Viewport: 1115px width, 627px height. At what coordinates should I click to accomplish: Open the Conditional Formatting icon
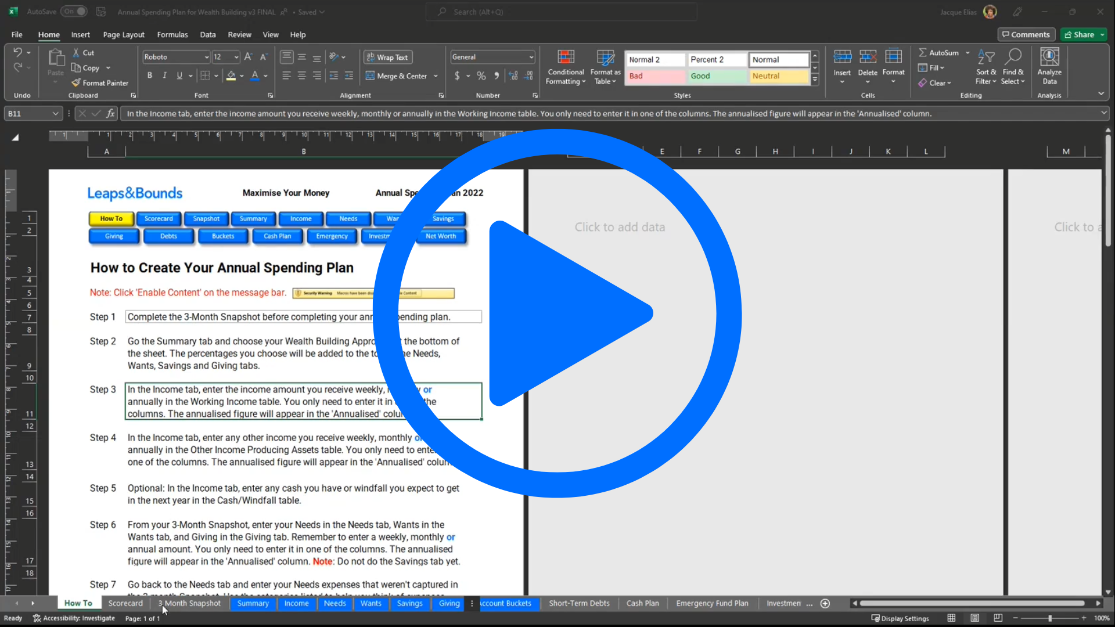point(566,57)
